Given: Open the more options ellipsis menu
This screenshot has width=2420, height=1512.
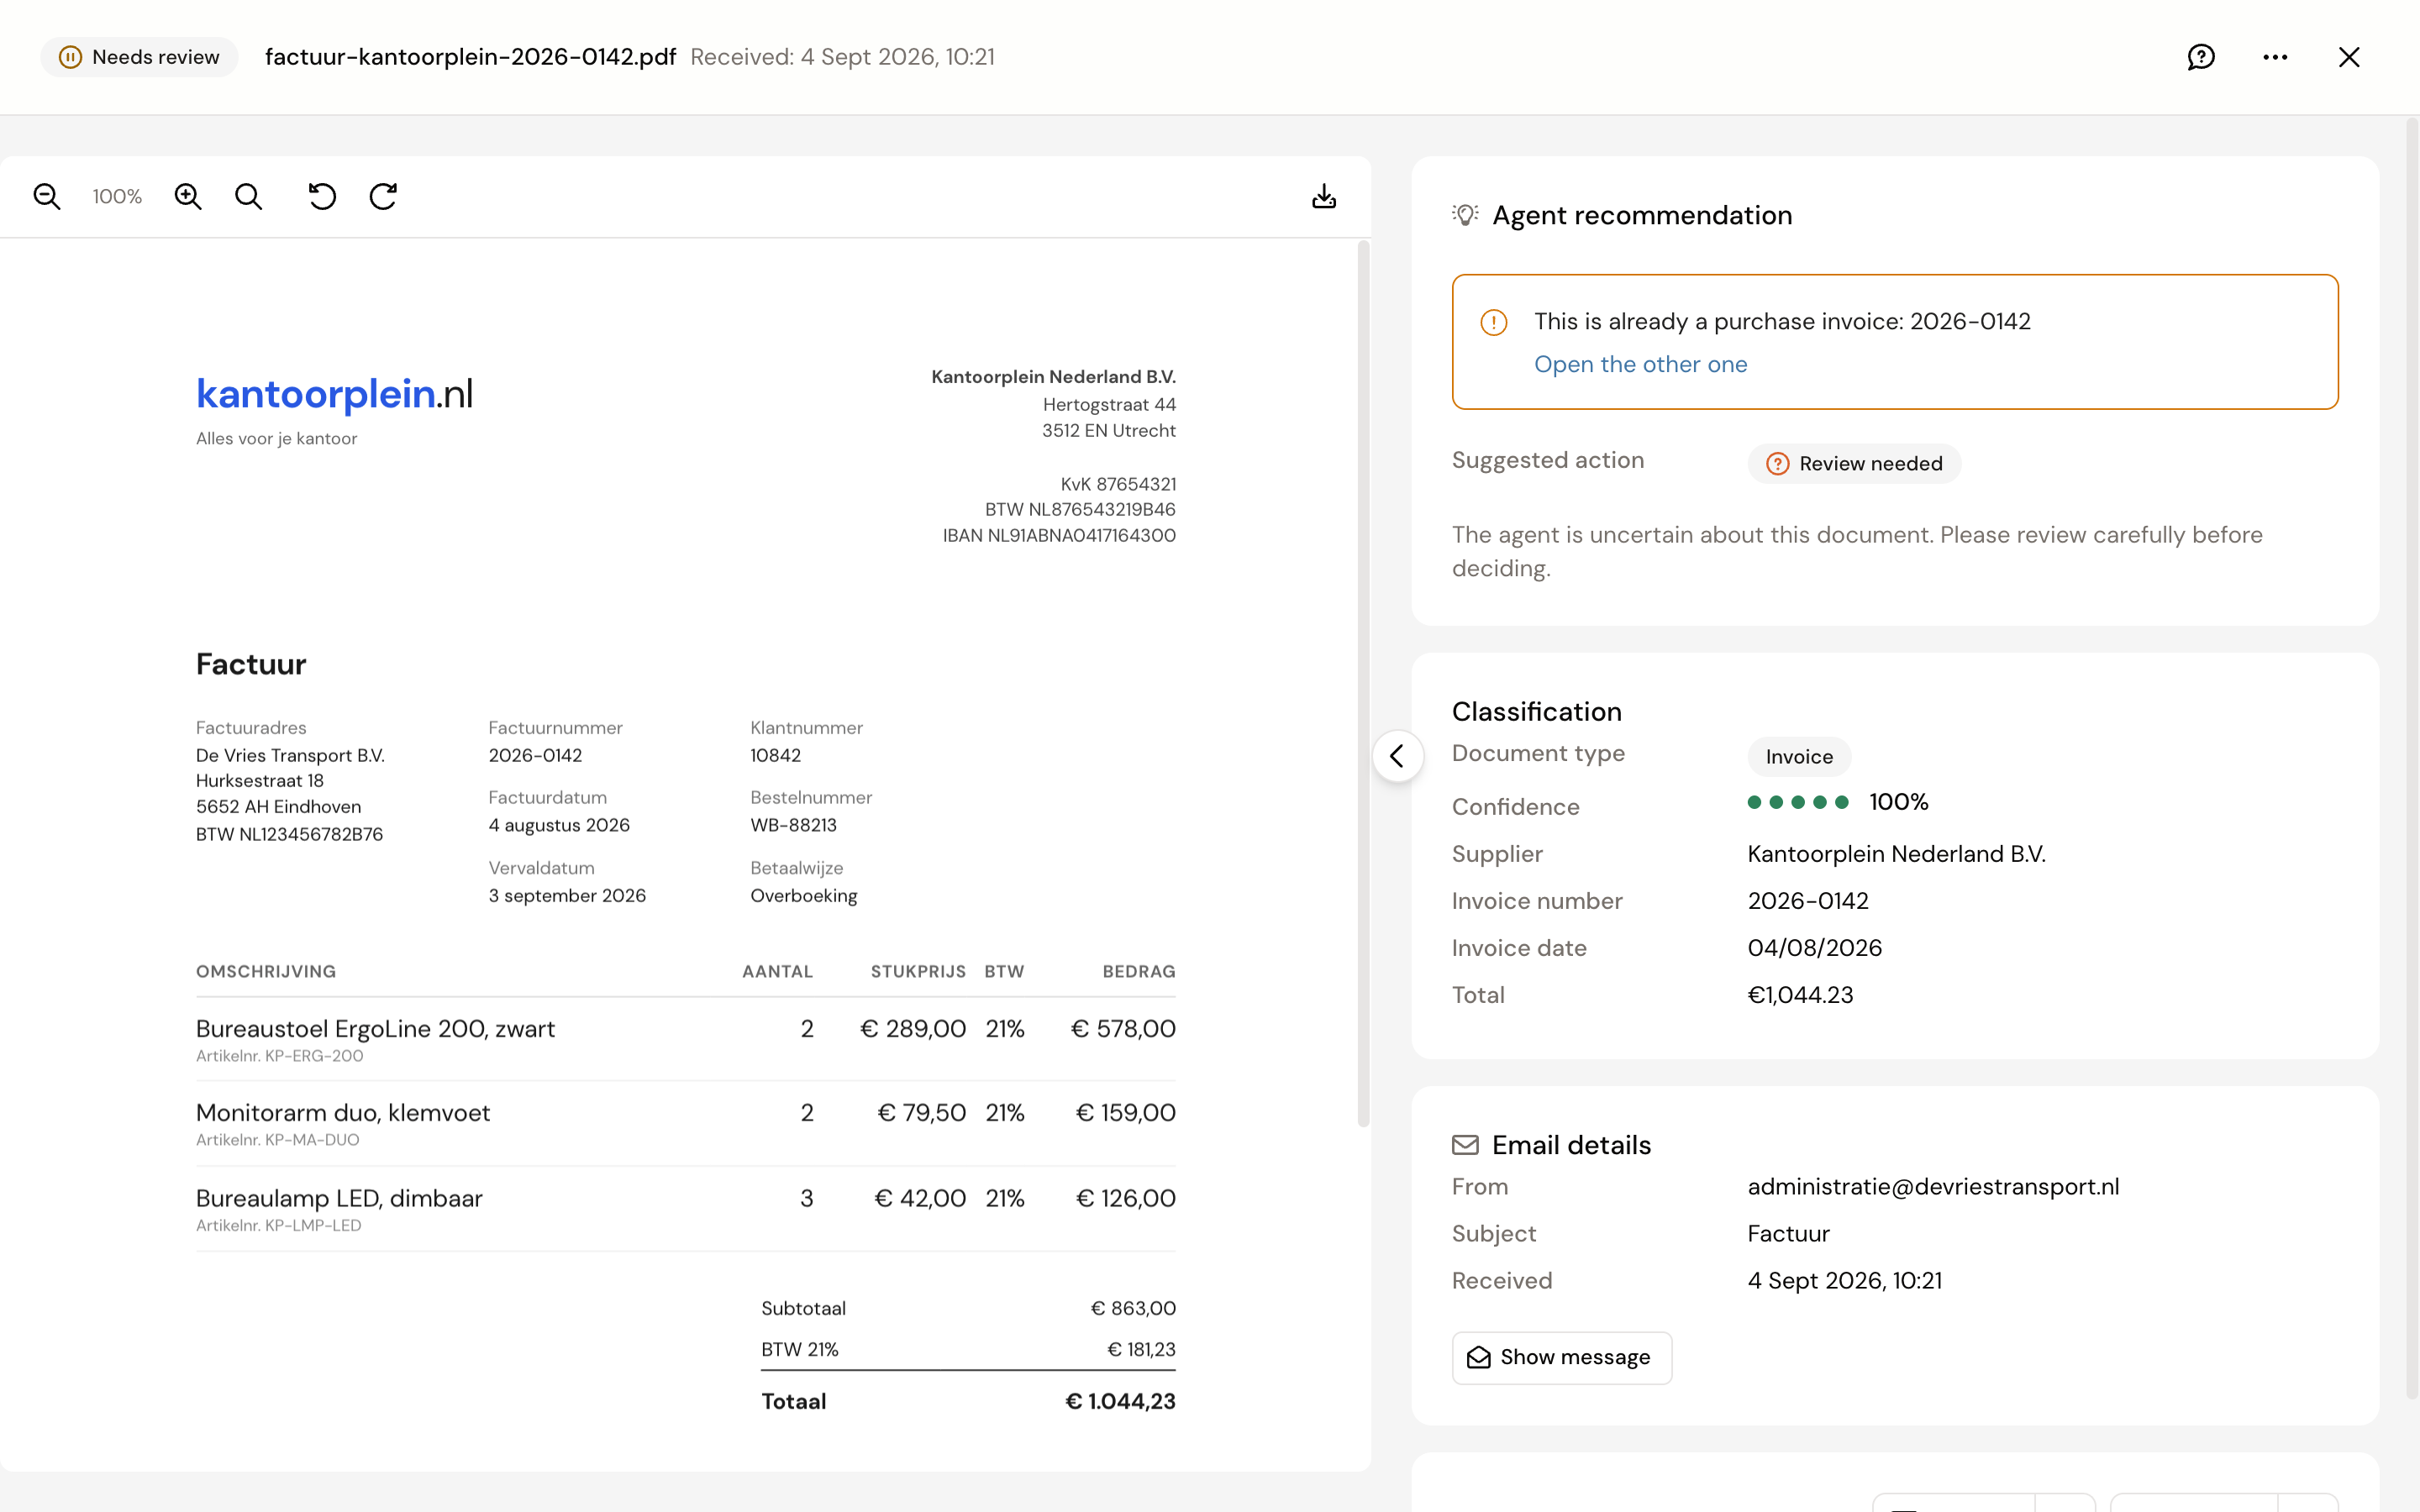Looking at the screenshot, I should click(x=2275, y=57).
